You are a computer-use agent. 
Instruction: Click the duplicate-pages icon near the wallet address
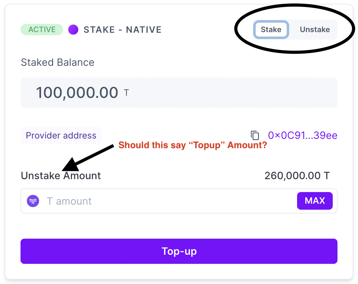click(x=255, y=135)
